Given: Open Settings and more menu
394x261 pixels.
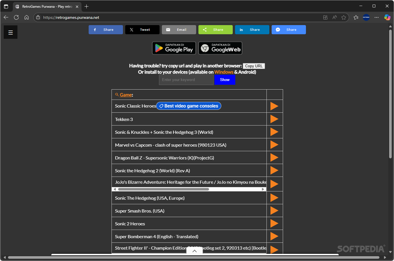Looking at the screenshot, I should (377, 17).
